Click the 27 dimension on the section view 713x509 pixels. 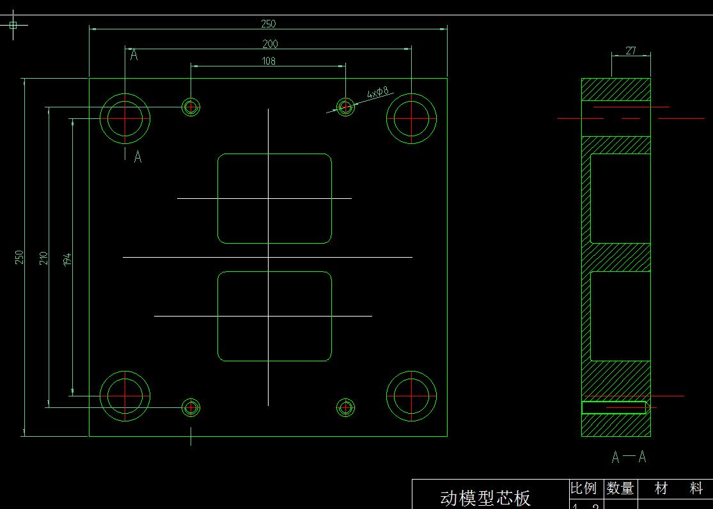click(x=631, y=50)
